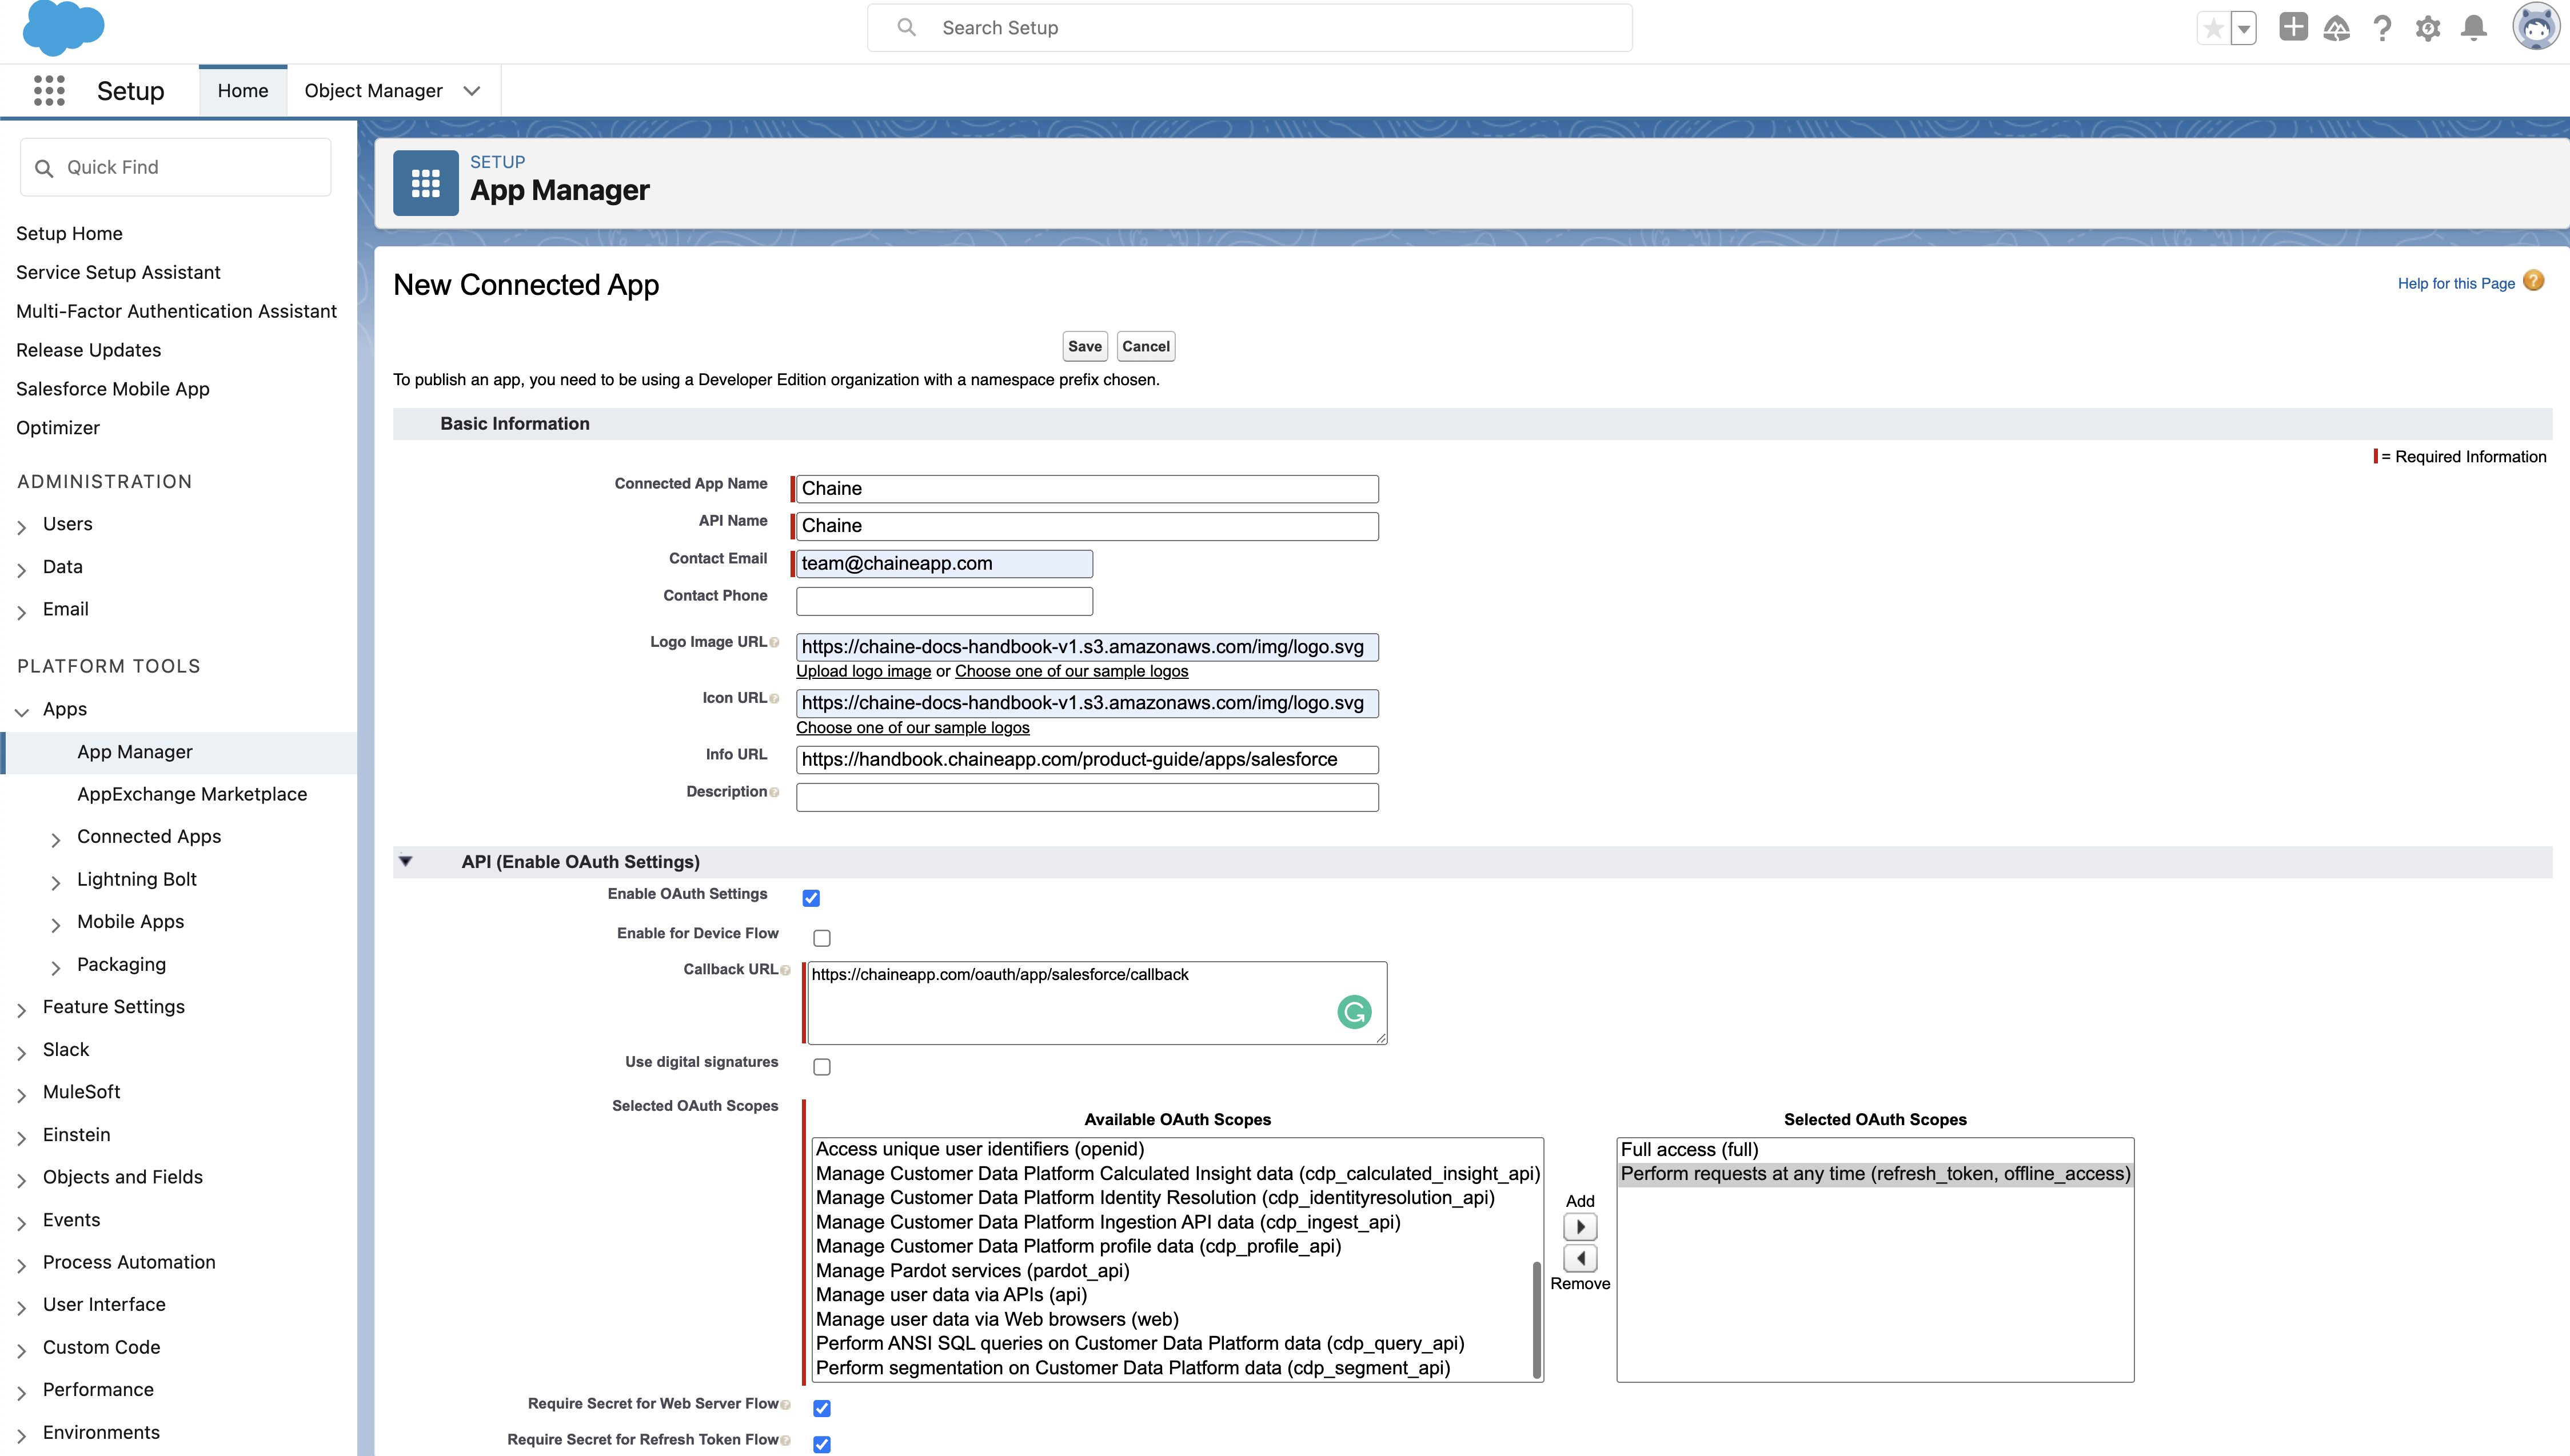Open the setup gear menu
The width and height of the screenshot is (2570, 1456).
click(2428, 28)
